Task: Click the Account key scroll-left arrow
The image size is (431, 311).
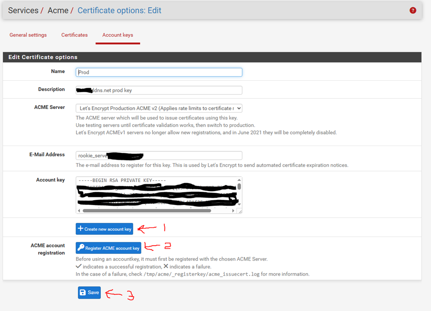Action: point(79,210)
